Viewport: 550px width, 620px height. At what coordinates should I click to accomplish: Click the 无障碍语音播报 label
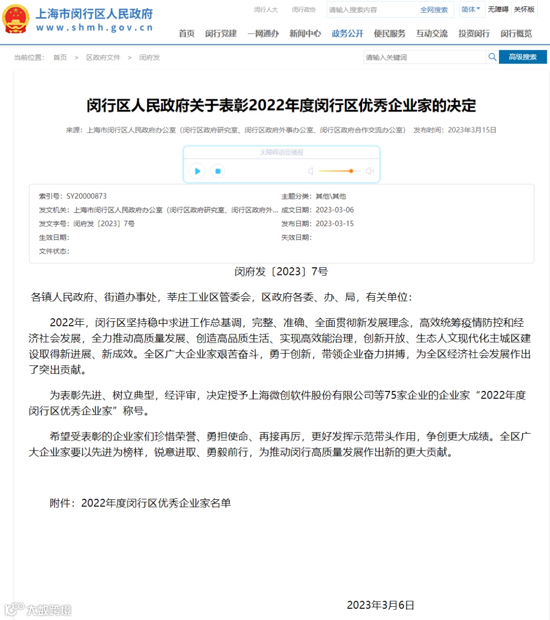[x=282, y=152]
